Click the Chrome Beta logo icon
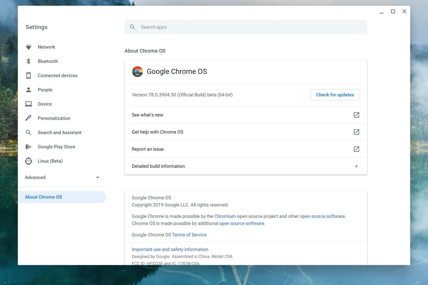 (137, 71)
